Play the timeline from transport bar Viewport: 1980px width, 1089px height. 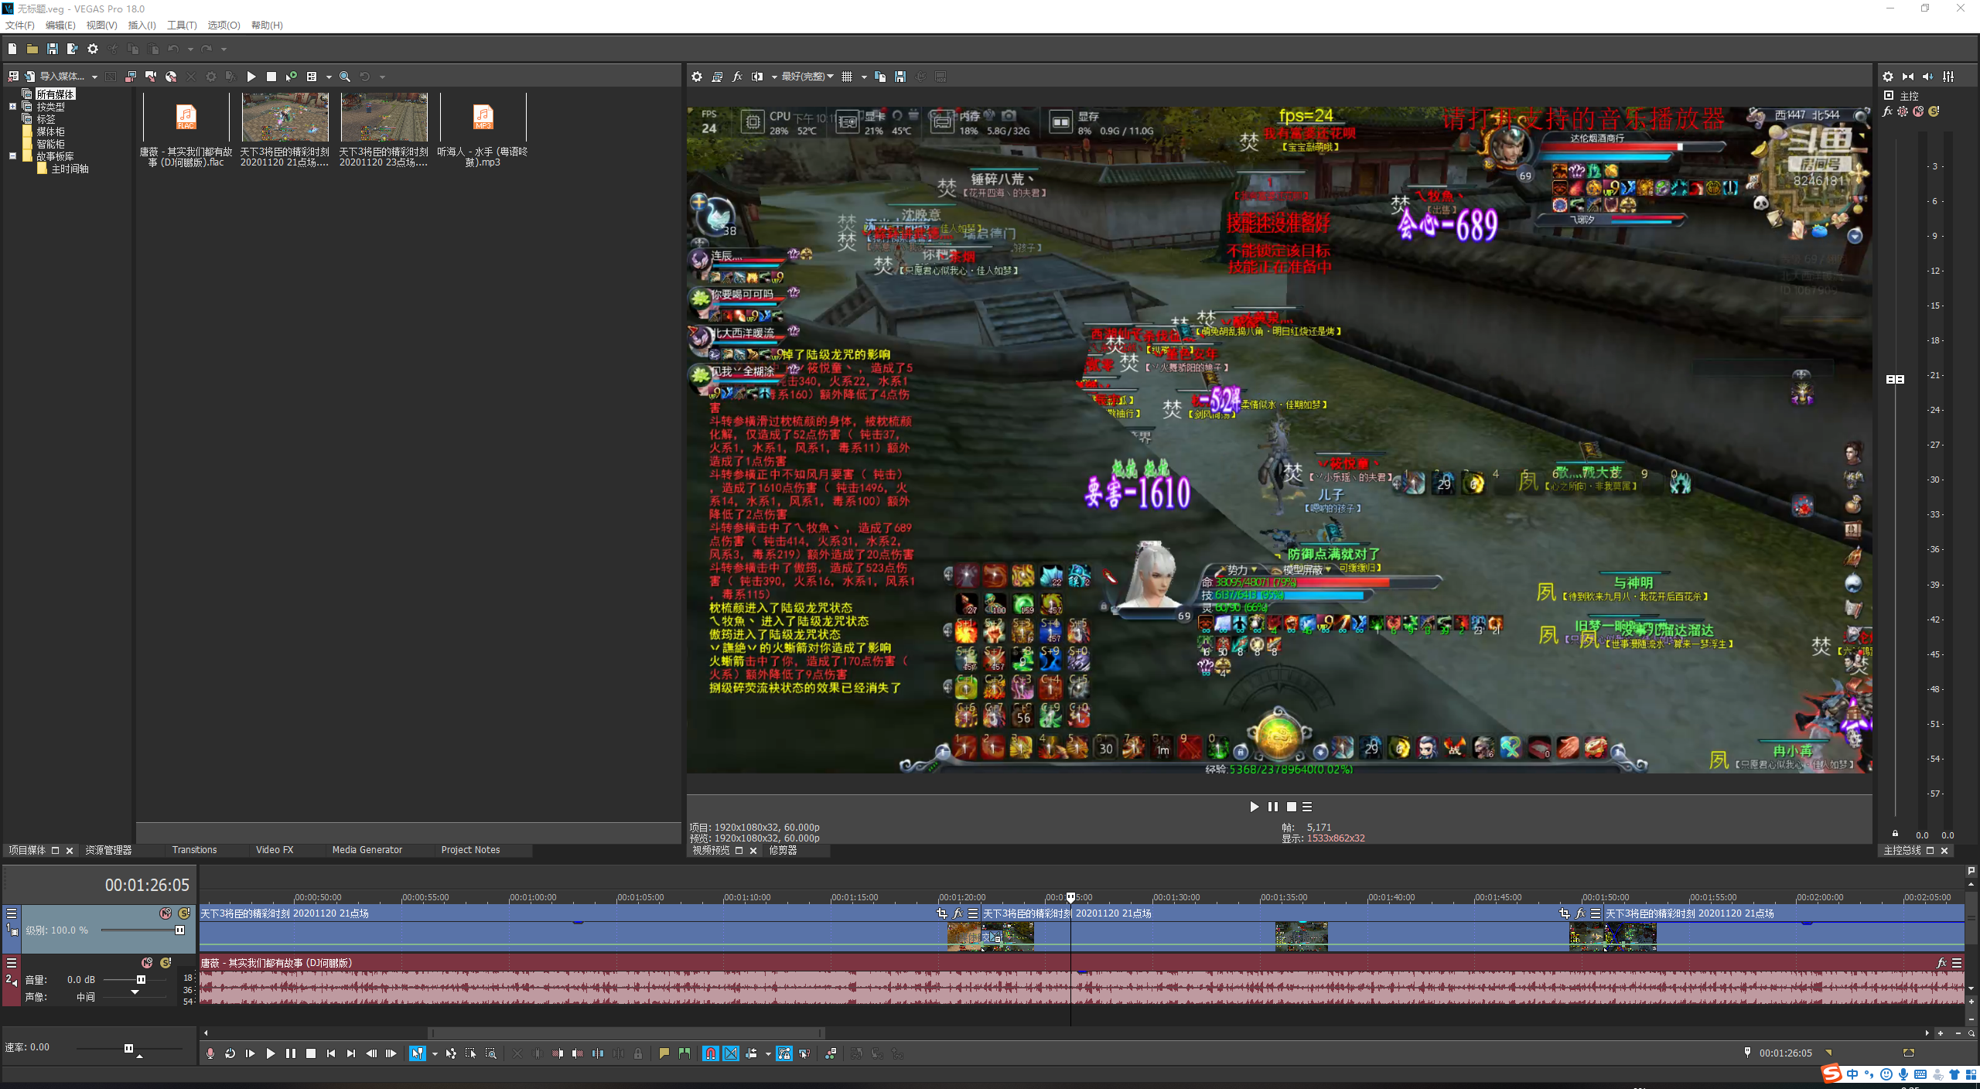(271, 1053)
